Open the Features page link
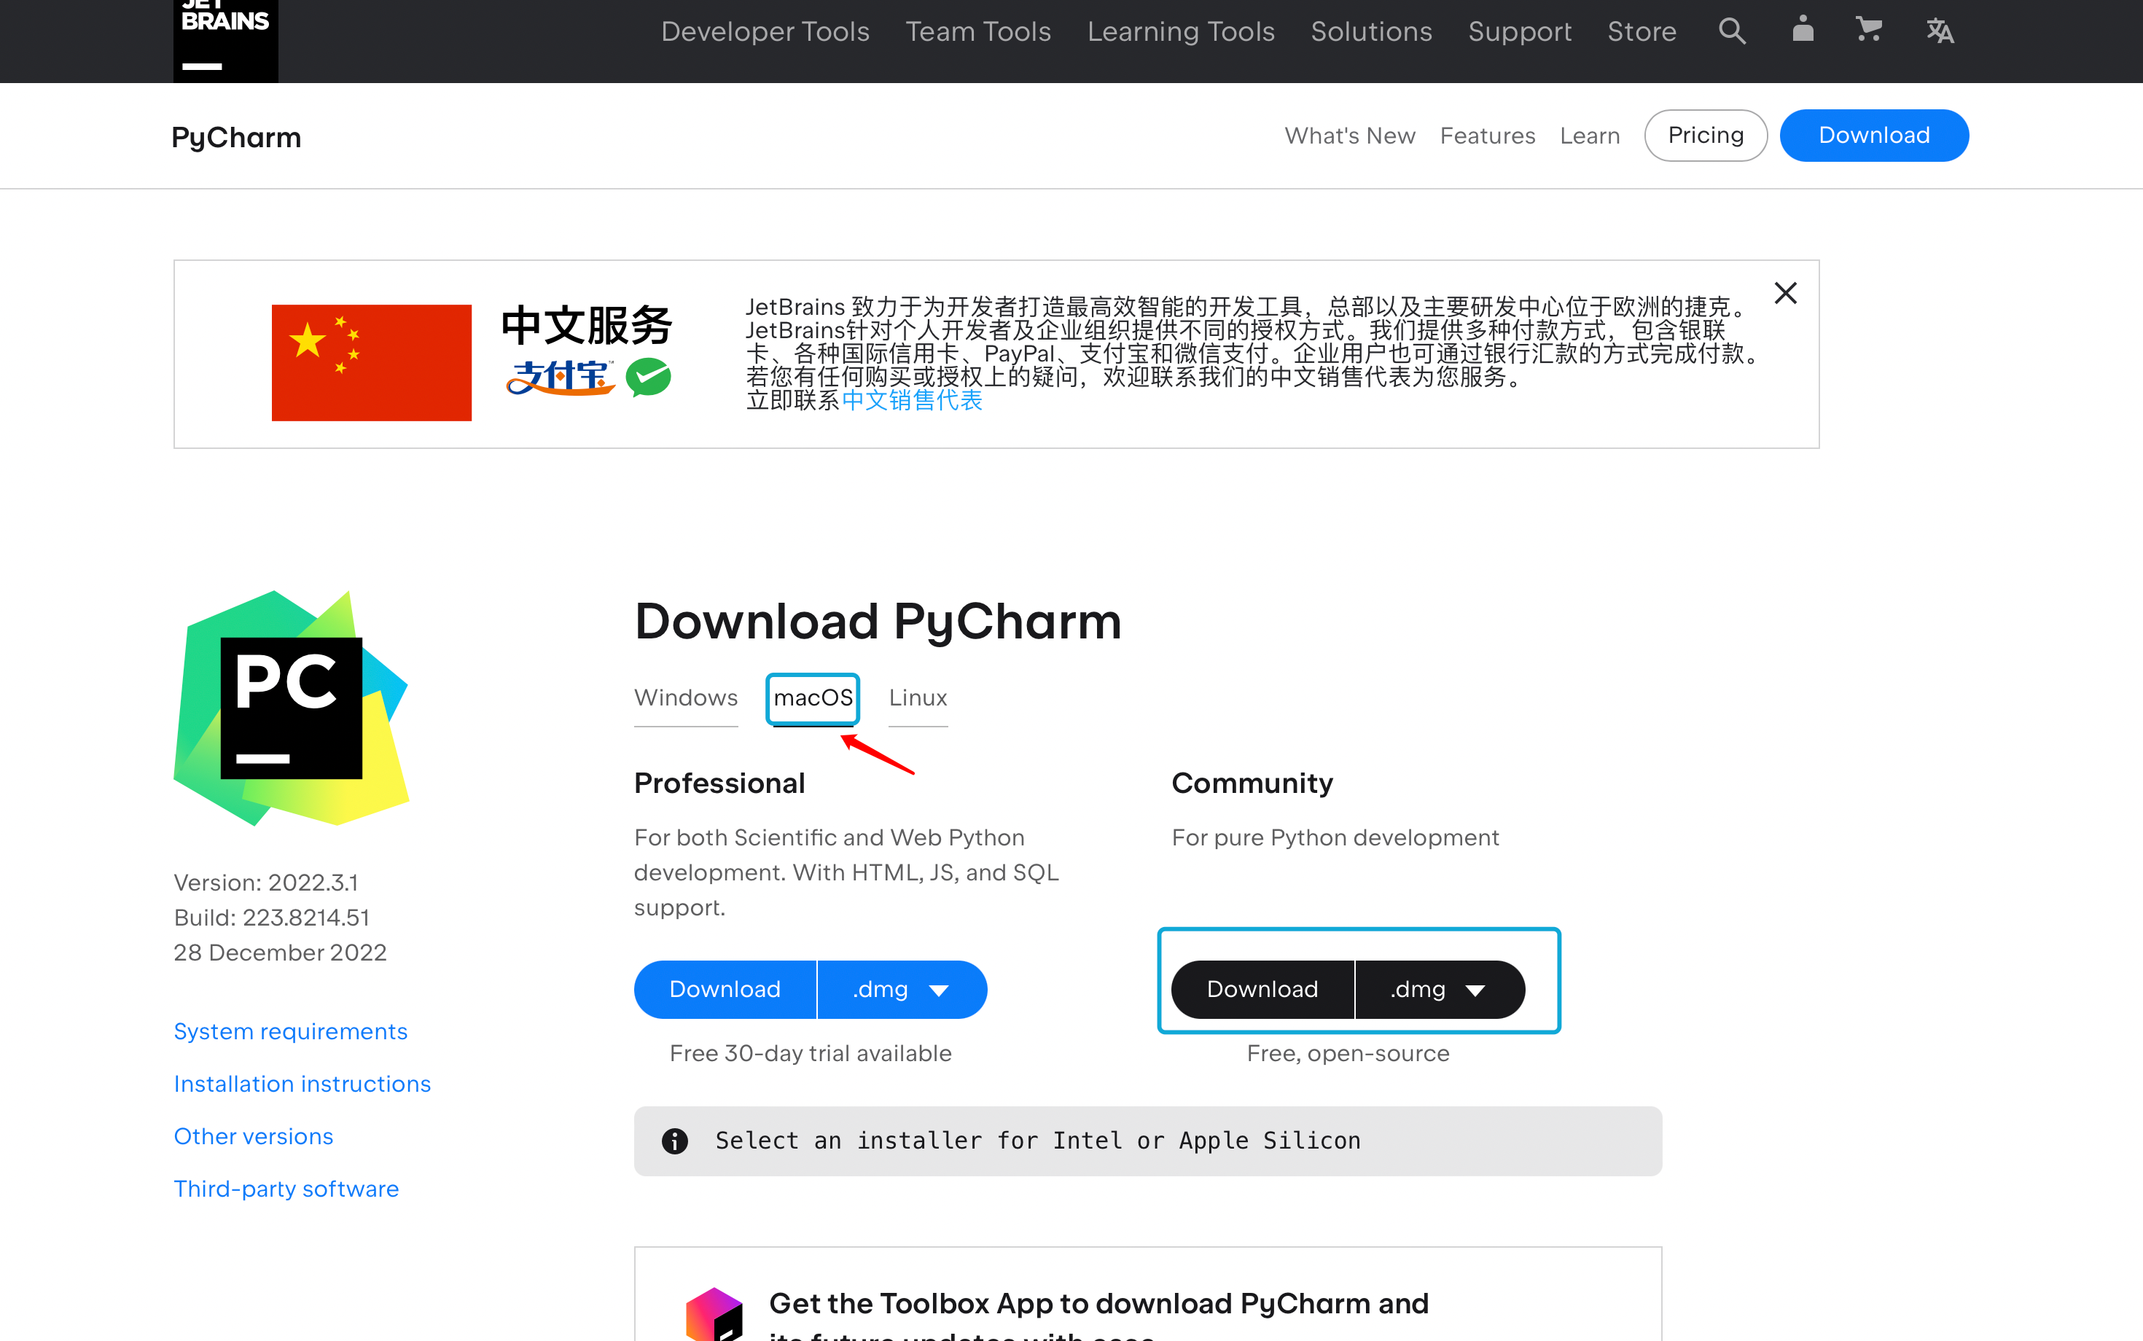The image size is (2143, 1341). coord(1488,136)
